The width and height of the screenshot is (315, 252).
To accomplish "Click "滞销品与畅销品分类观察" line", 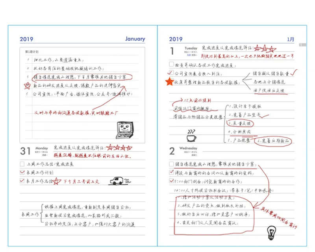I will 198,117.
